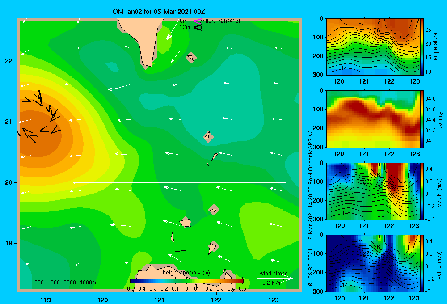The width and height of the screenshot is (447, 304).
Task: Click the "wind stress" label
Action: [274, 273]
